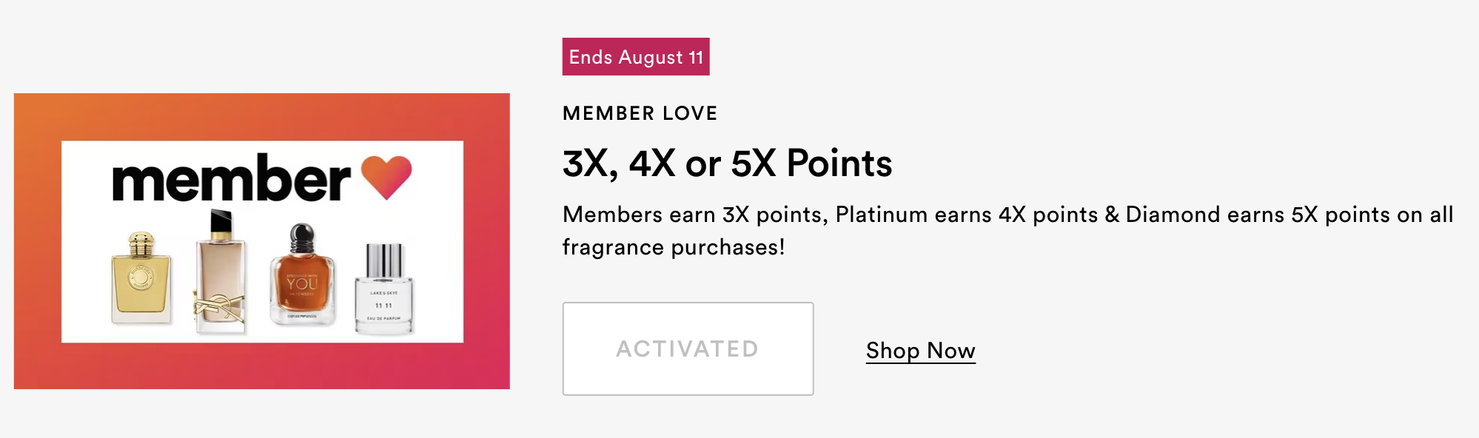The image size is (1479, 438).
Task: Click the bold "member" logo text
Action: coord(231,180)
